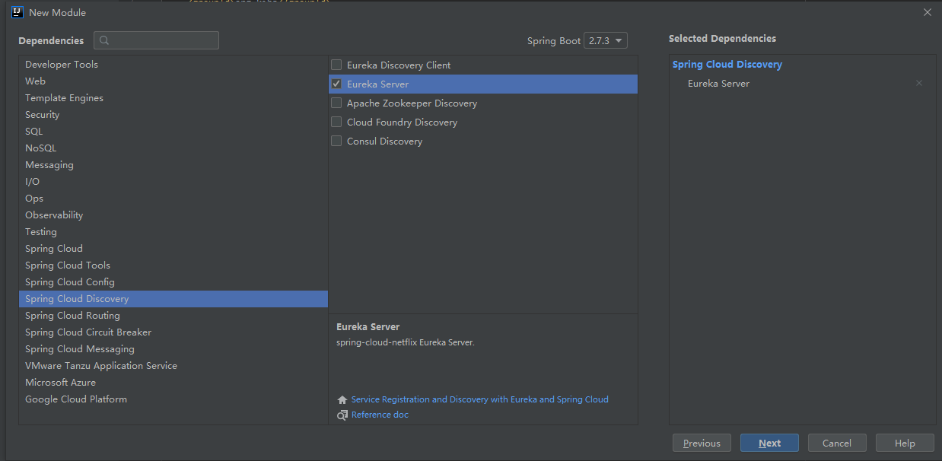Select the I/O category
This screenshot has height=461, width=942.
click(173, 182)
